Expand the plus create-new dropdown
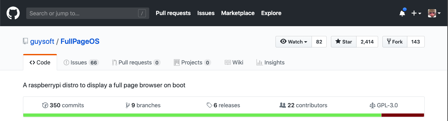448x121 pixels. tap(416, 13)
